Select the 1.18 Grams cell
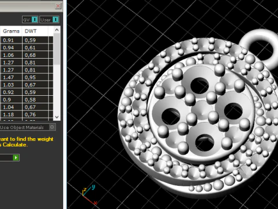 click(x=11, y=114)
